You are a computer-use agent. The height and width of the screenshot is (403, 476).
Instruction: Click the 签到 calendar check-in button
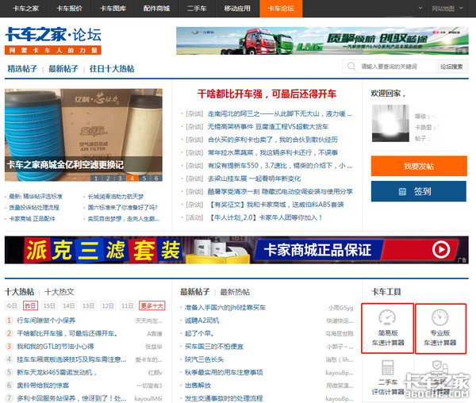click(419, 191)
